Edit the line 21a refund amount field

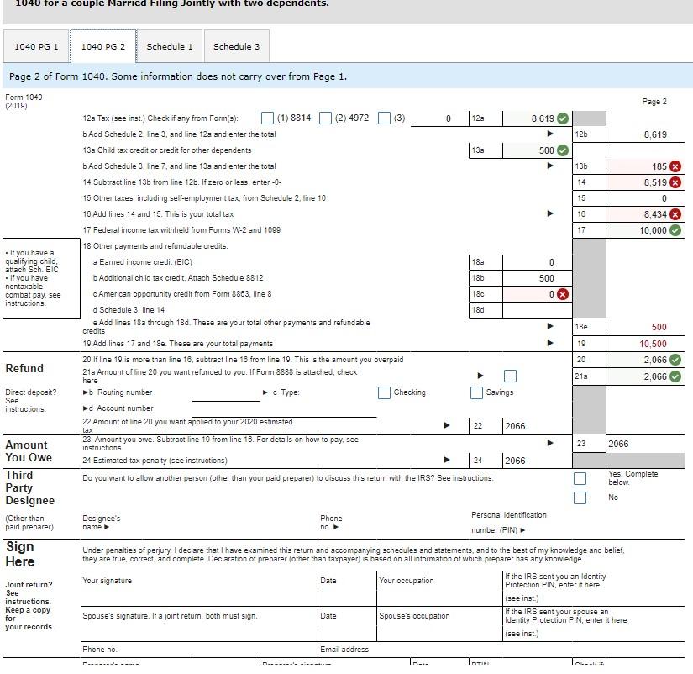tap(645, 376)
